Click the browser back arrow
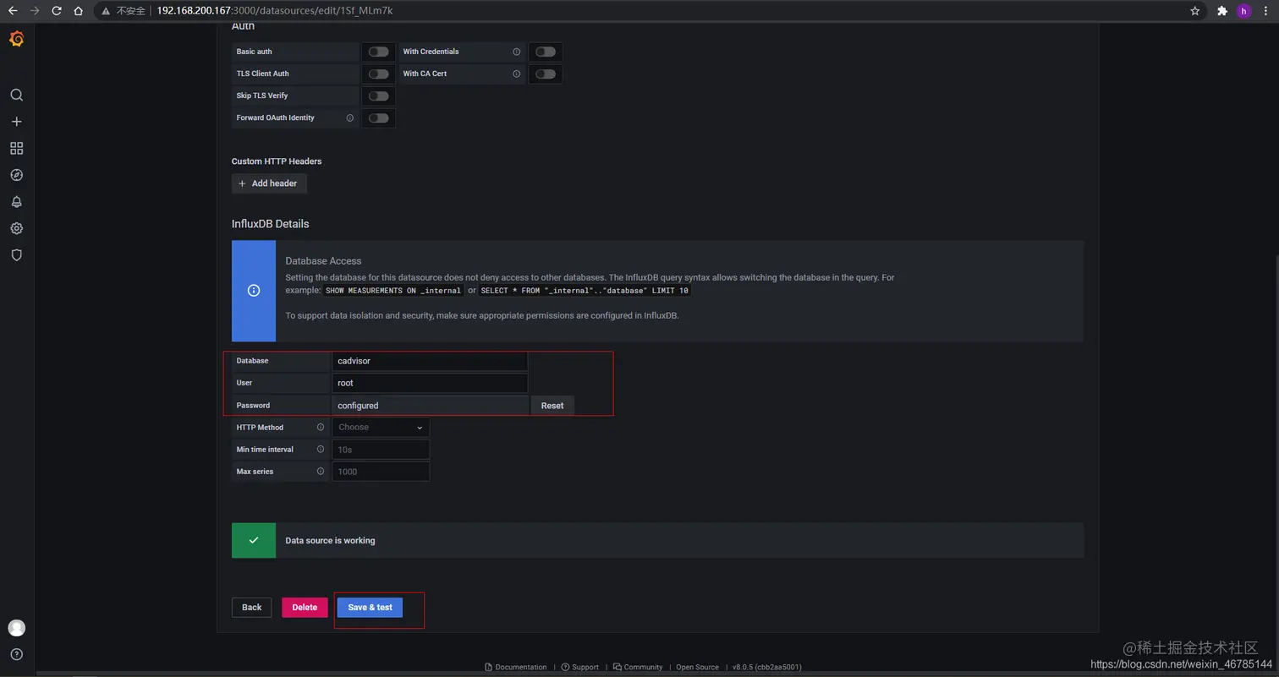This screenshot has height=677, width=1279. click(13, 11)
